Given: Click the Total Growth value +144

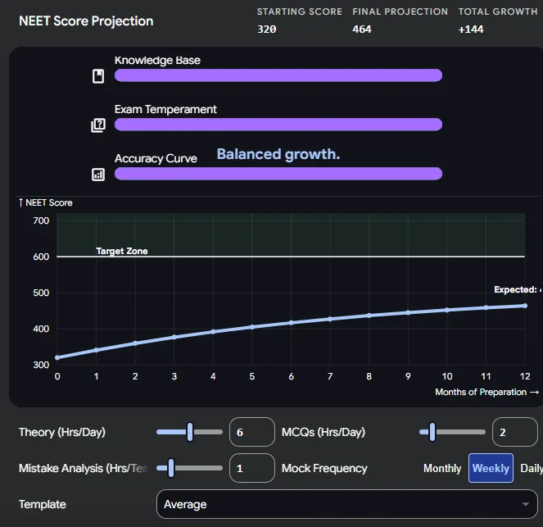Looking at the screenshot, I should [x=471, y=30].
